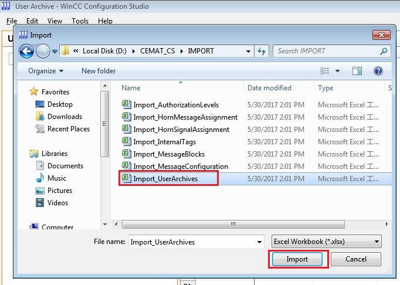Click the Change view icon
Image resolution: width=400 pixels, height=285 pixels.
pos(325,71)
